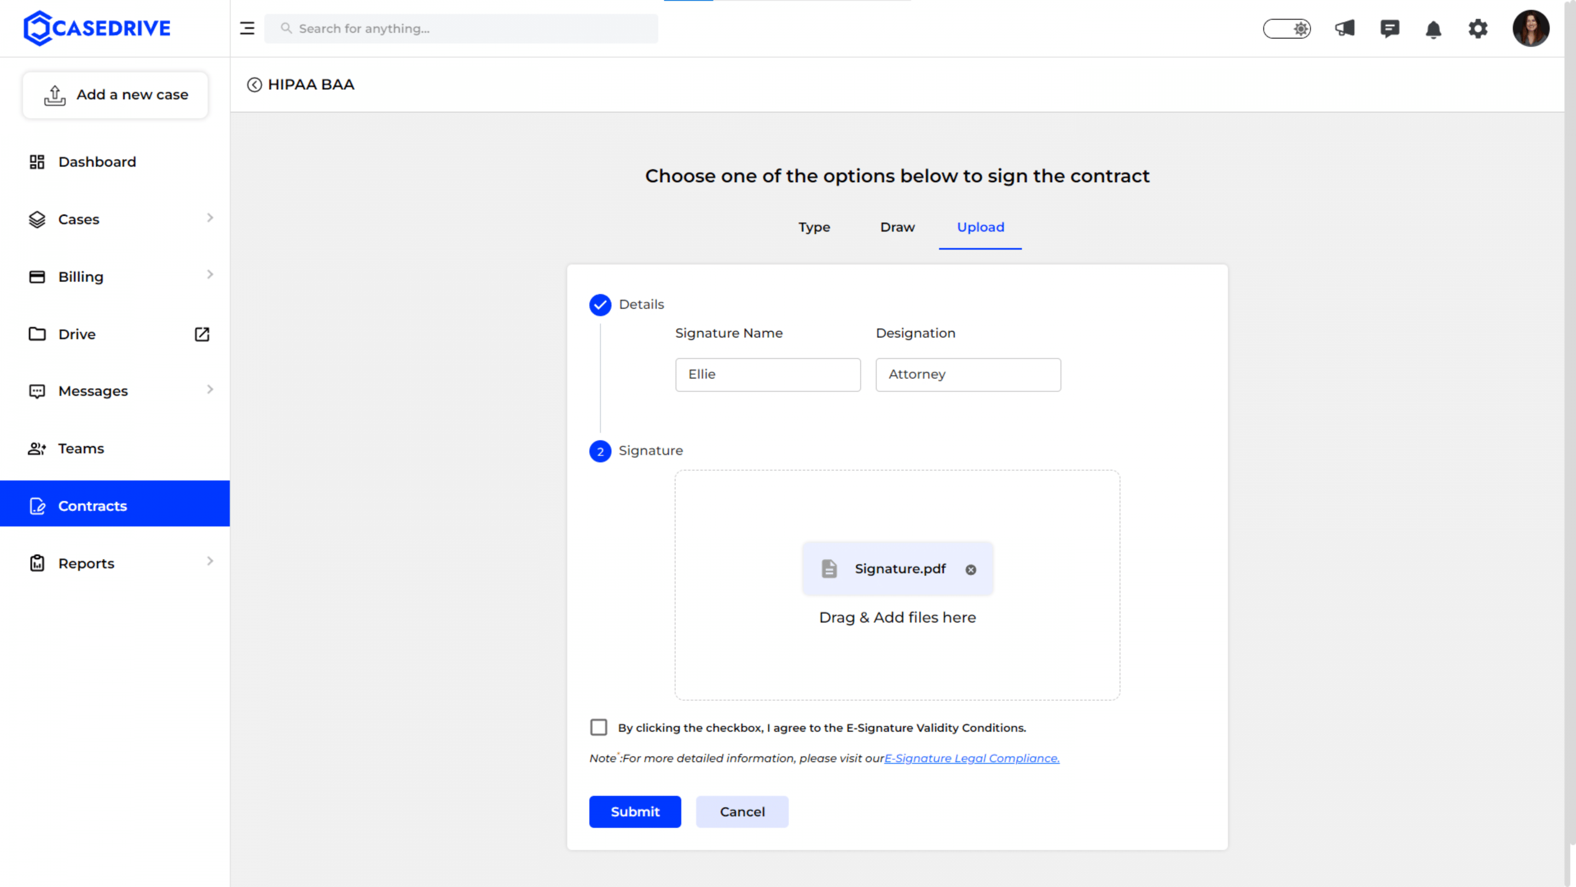The height and width of the screenshot is (887, 1576).
Task: Click the Details step checkmark
Action: [600, 305]
